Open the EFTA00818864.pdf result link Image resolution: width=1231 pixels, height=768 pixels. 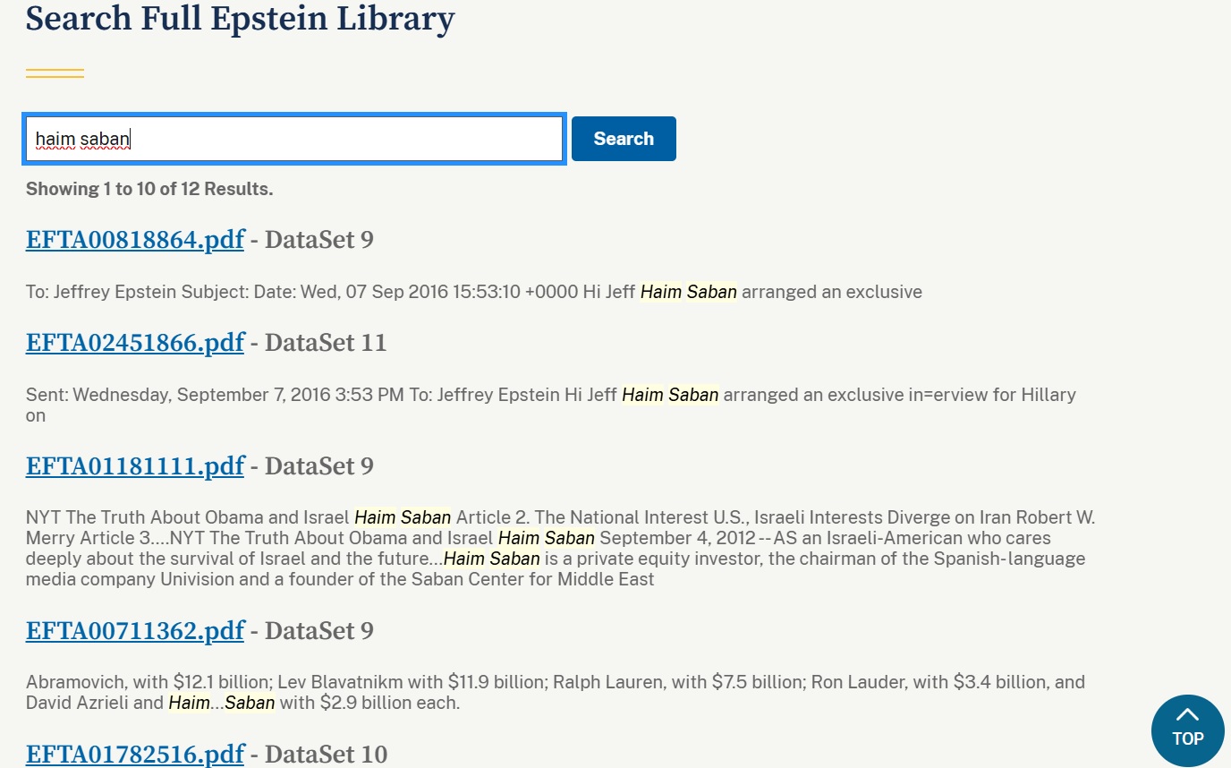coord(135,240)
